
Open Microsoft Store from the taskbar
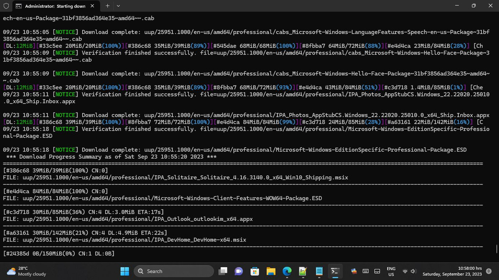point(255,271)
